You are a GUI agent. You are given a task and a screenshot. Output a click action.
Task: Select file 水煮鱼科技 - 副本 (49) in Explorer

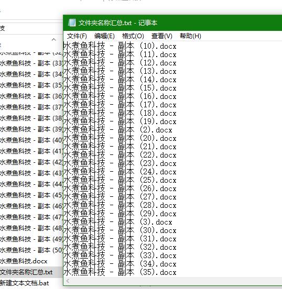pos(31,239)
